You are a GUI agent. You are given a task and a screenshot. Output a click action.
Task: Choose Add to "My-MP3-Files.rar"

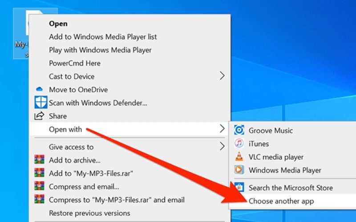tap(129, 173)
